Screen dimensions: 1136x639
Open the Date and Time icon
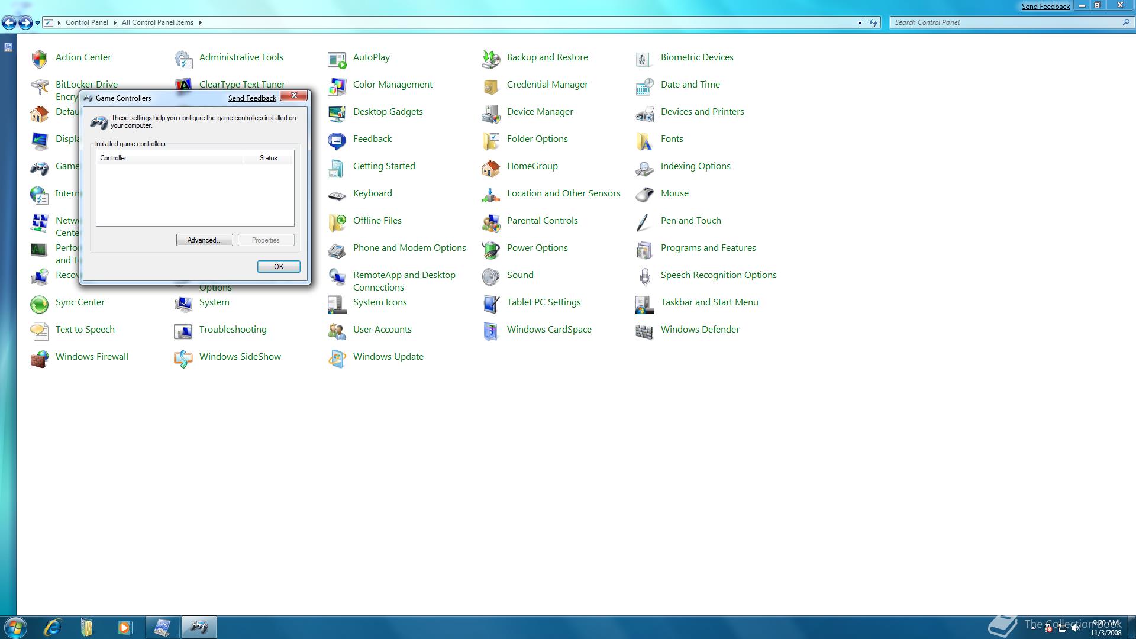(644, 86)
